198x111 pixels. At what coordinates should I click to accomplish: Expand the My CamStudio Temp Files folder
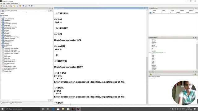[x=1, y=27]
